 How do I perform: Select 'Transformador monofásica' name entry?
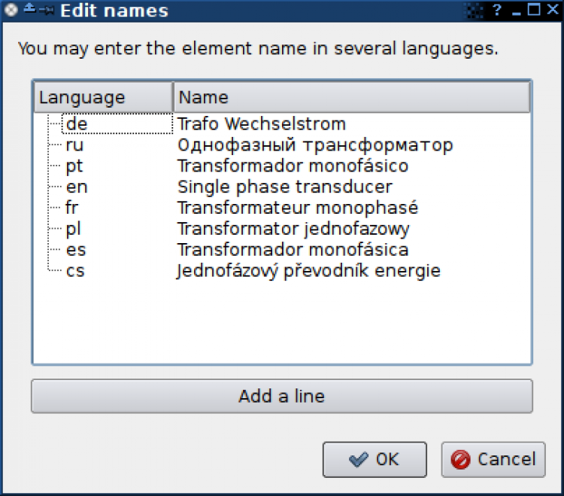[x=293, y=250]
